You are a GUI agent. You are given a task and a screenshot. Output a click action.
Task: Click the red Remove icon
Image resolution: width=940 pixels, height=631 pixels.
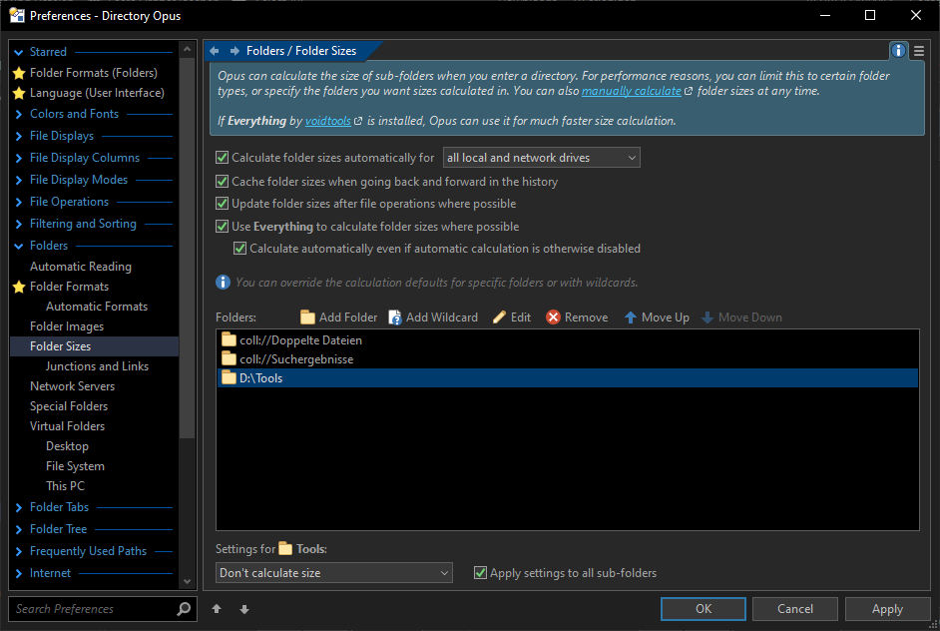click(x=553, y=317)
